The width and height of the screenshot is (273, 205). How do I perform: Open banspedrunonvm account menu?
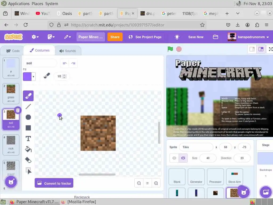click(x=248, y=37)
